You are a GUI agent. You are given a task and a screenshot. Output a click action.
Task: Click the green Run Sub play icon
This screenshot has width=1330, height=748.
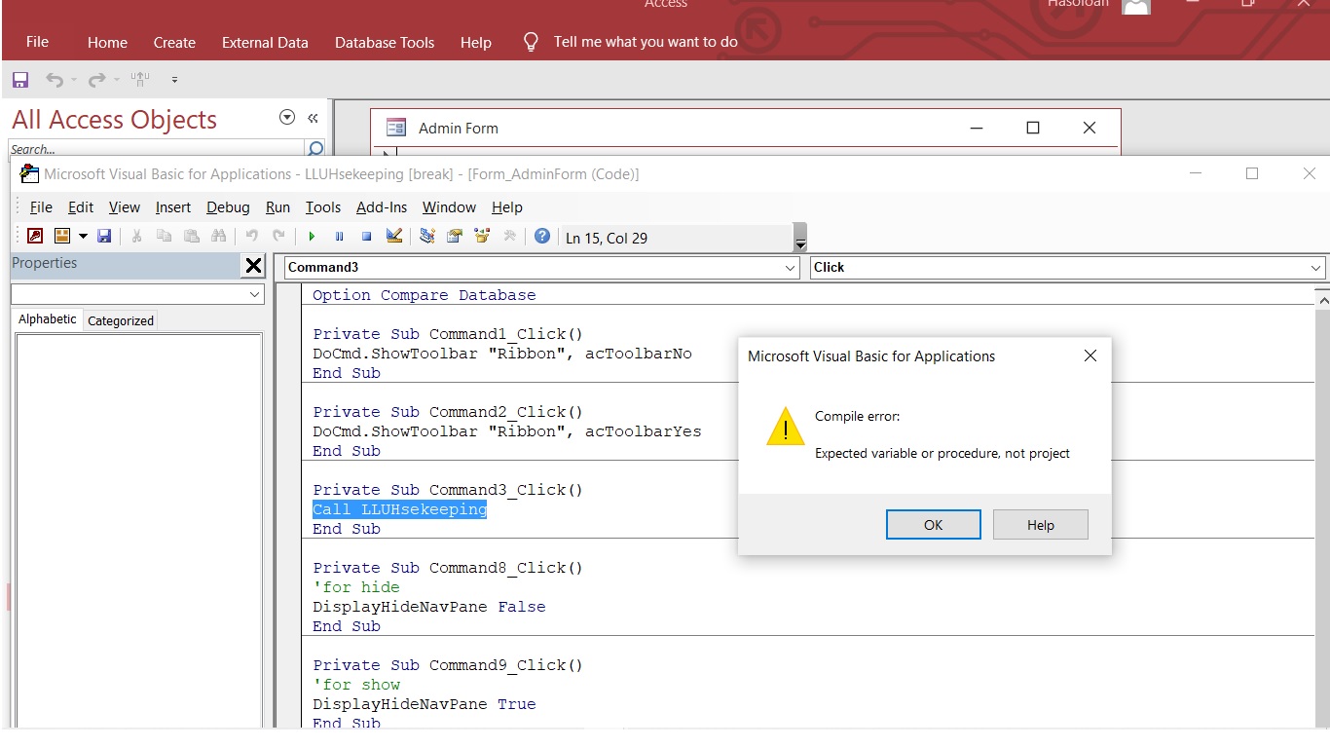312,236
